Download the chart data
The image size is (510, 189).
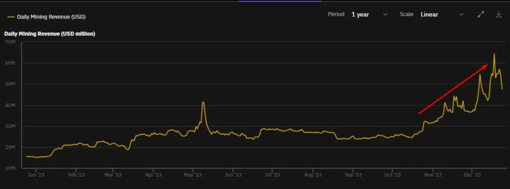coord(499,14)
